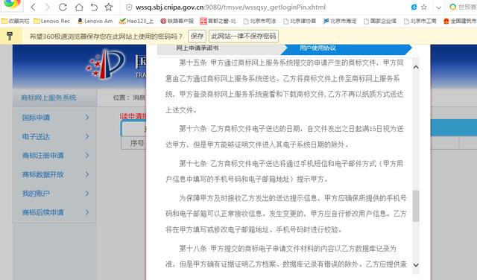Screen dimensions: 477x280
Task: Click 保存 to save the password
Action: 197,36
